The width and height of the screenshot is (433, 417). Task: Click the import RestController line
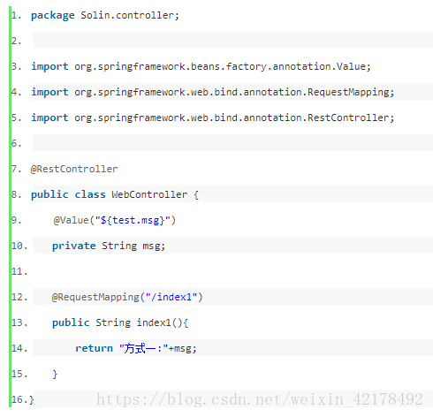[212, 118]
